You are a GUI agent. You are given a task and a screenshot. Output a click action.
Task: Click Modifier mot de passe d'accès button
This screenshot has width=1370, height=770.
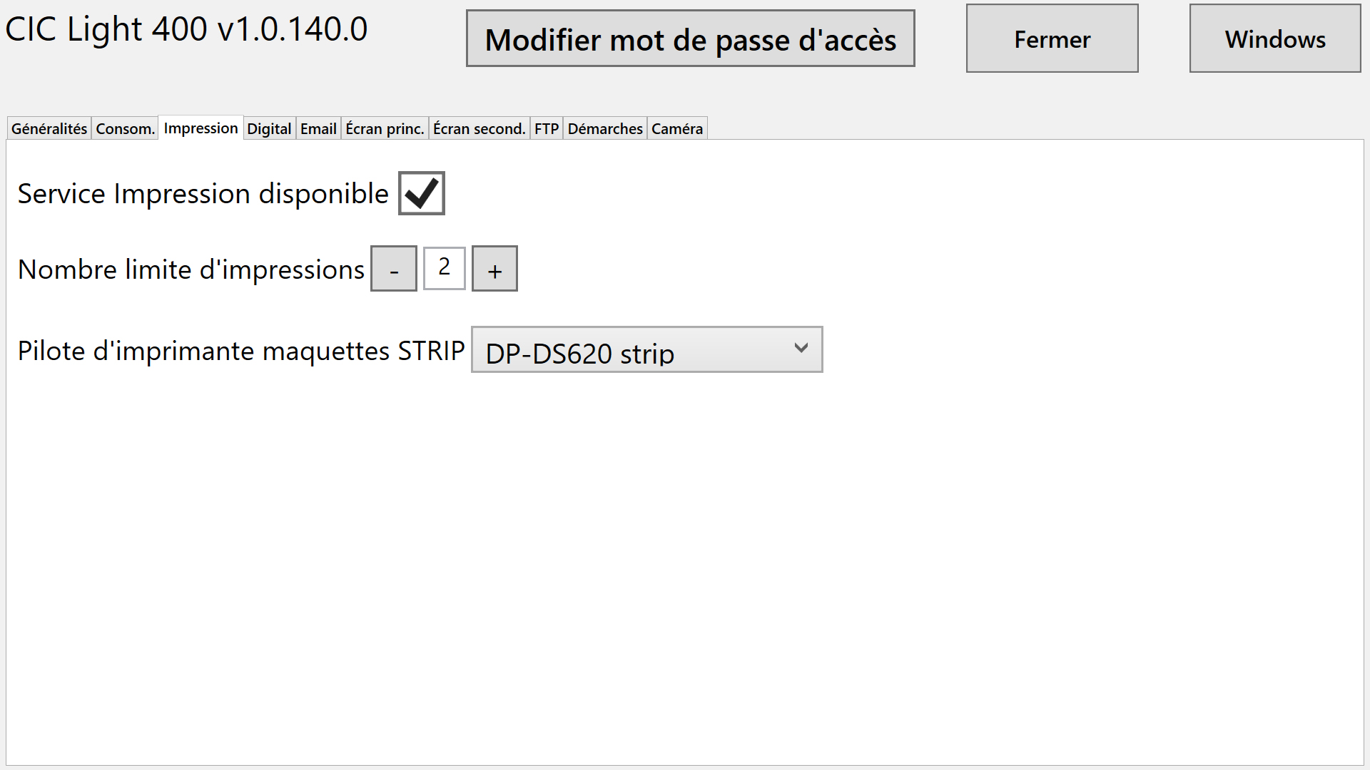coord(690,39)
